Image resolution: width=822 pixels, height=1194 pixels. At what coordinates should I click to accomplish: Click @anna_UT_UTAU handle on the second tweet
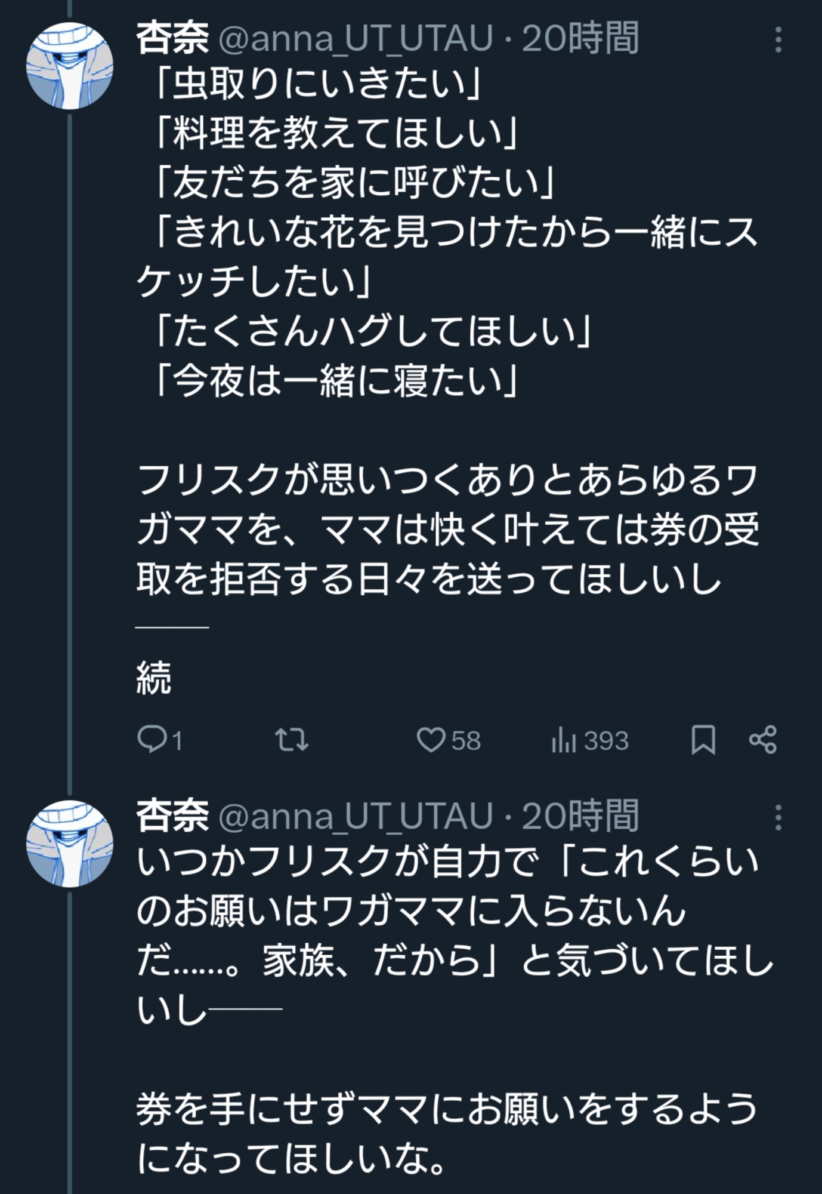click(x=356, y=816)
